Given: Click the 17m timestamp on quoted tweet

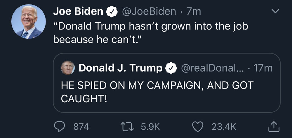Looking at the screenshot, I should 263,68.
